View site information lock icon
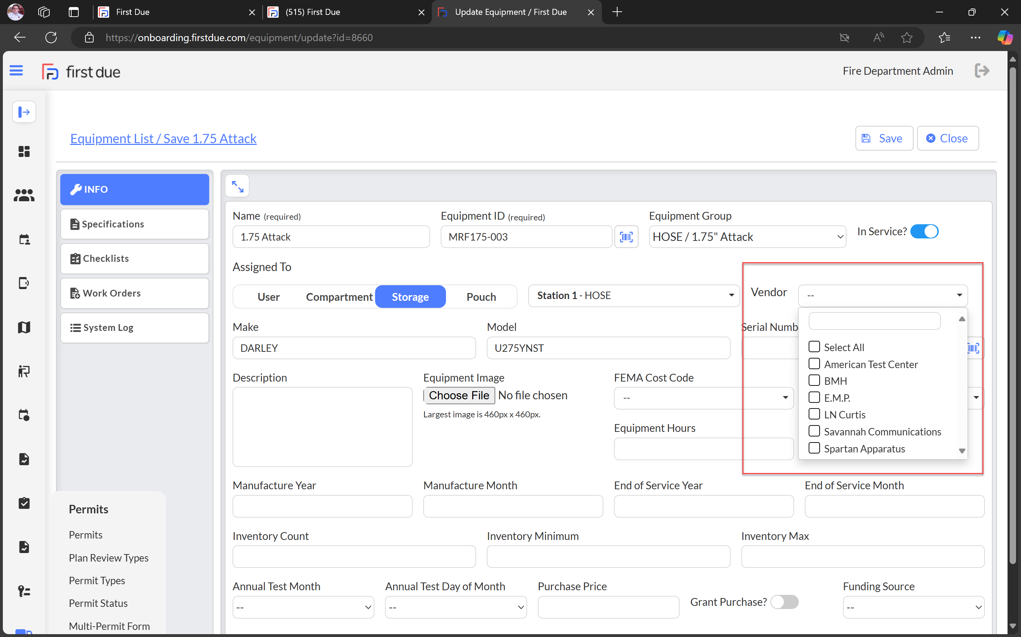The height and width of the screenshot is (637, 1021). (x=89, y=38)
